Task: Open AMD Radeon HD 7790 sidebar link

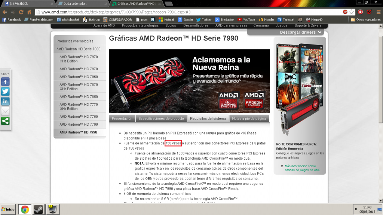Action: [x=79, y=125]
